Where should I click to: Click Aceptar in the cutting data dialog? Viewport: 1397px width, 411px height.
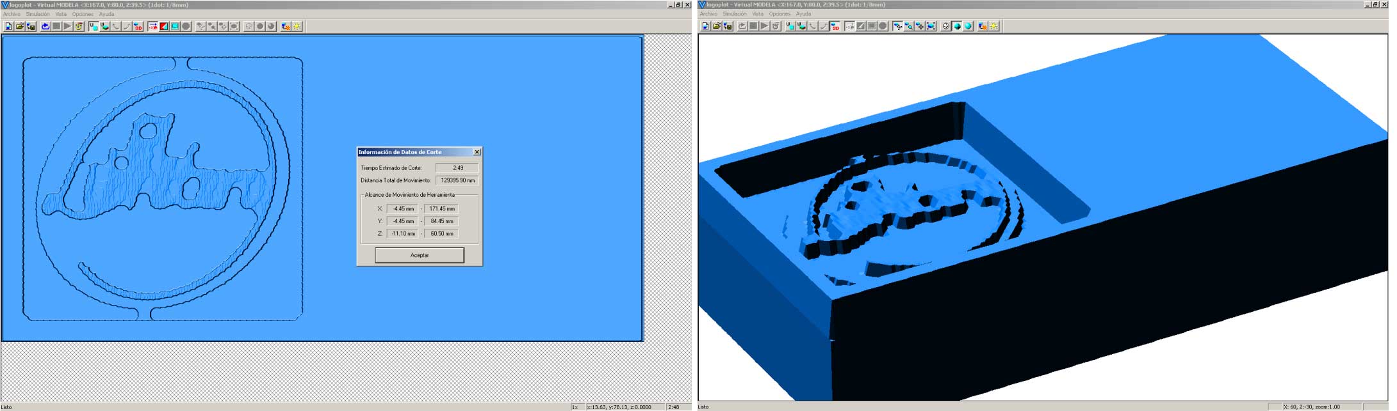420,255
